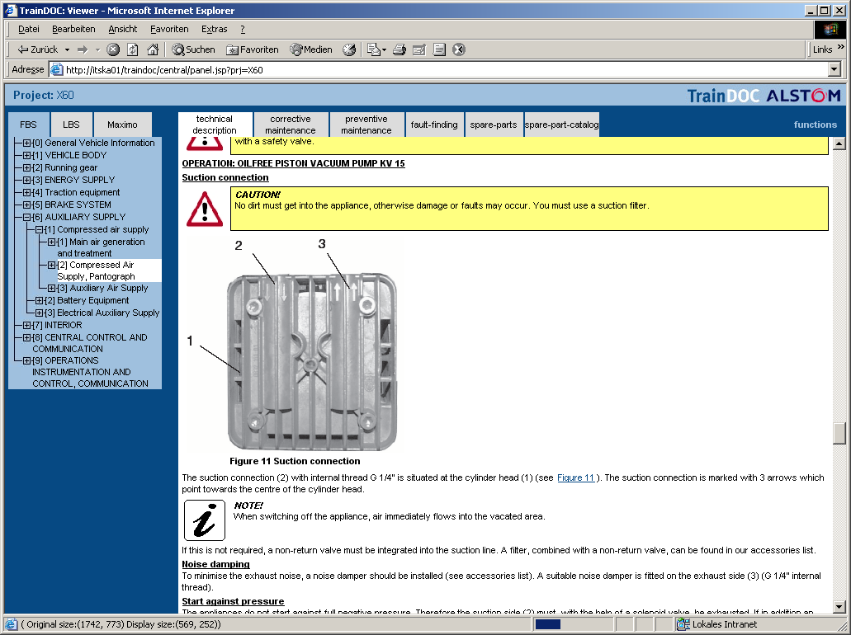Select the preventive maintenance tab

[x=366, y=125]
